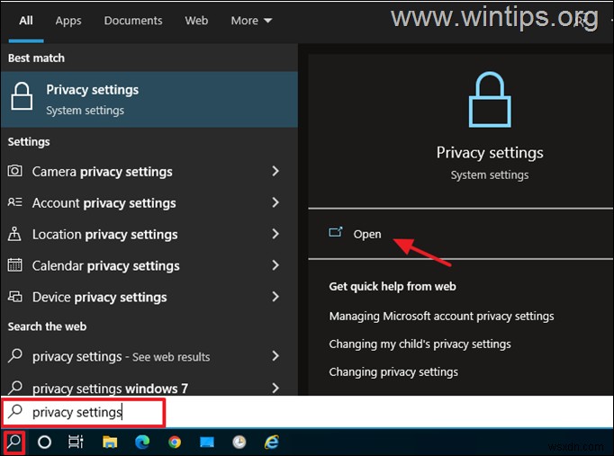Launch Microsoft Edge from taskbar

coord(142,442)
